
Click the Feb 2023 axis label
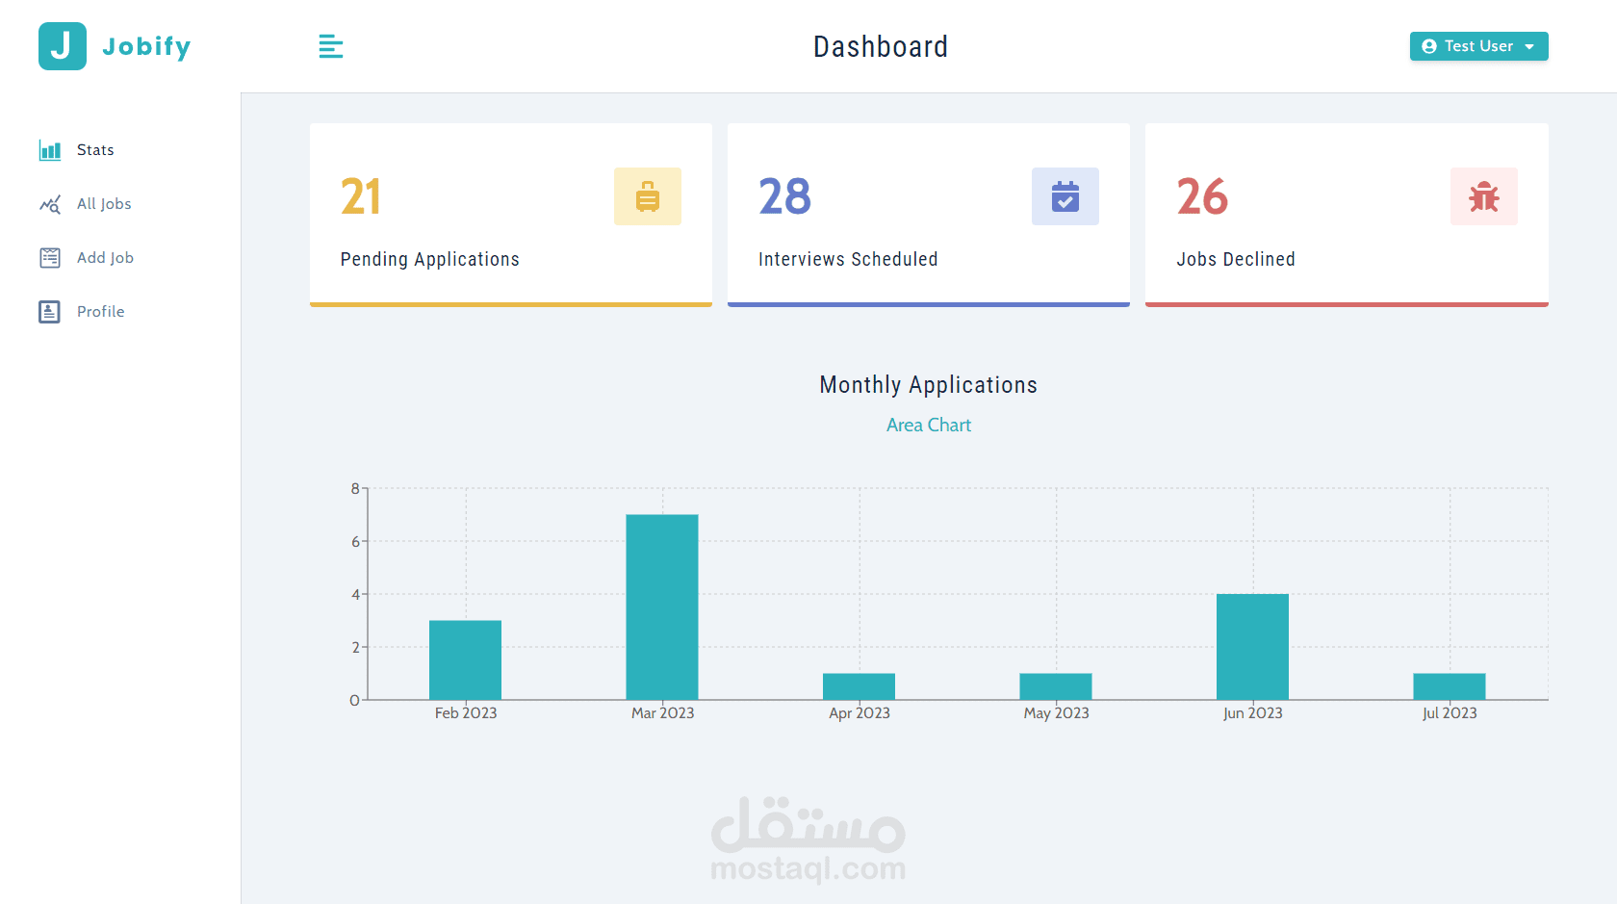pyautogui.click(x=466, y=713)
